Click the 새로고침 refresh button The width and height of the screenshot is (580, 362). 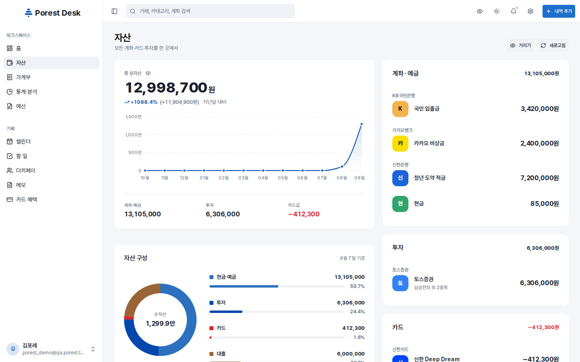tap(553, 45)
